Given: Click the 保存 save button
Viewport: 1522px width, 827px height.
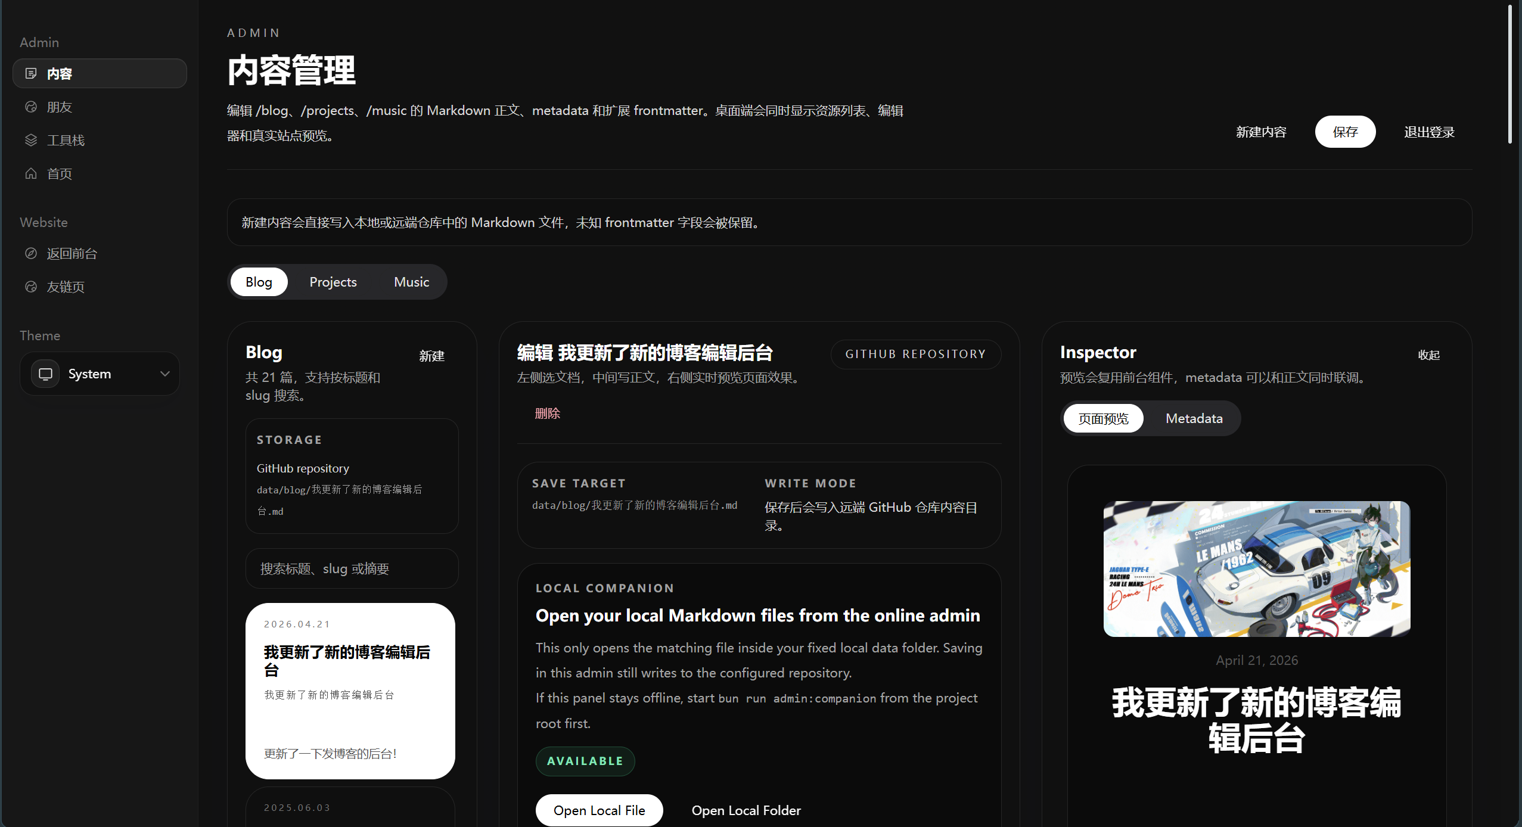Looking at the screenshot, I should (1345, 132).
